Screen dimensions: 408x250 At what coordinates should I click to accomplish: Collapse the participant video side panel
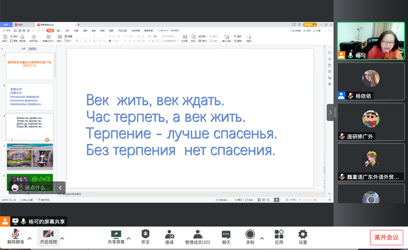[330, 112]
